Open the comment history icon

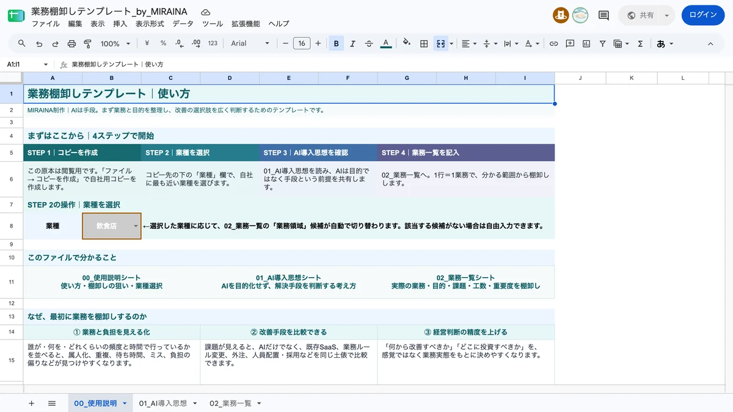click(x=604, y=15)
